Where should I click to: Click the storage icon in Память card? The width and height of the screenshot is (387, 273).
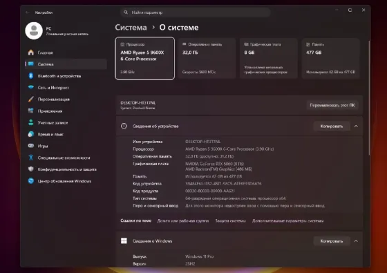tap(308, 44)
